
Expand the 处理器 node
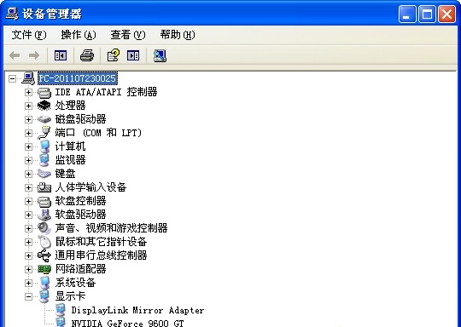pyautogui.click(x=28, y=106)
